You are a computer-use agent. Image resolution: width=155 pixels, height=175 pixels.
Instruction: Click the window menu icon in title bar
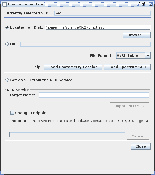(5, 4)
